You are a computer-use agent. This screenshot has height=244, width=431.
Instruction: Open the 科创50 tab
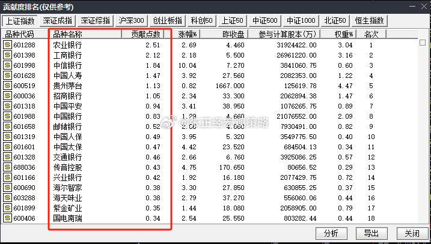(202, 20)
